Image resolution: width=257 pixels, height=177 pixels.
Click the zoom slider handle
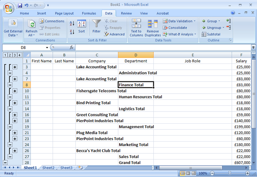pos(230,173)
